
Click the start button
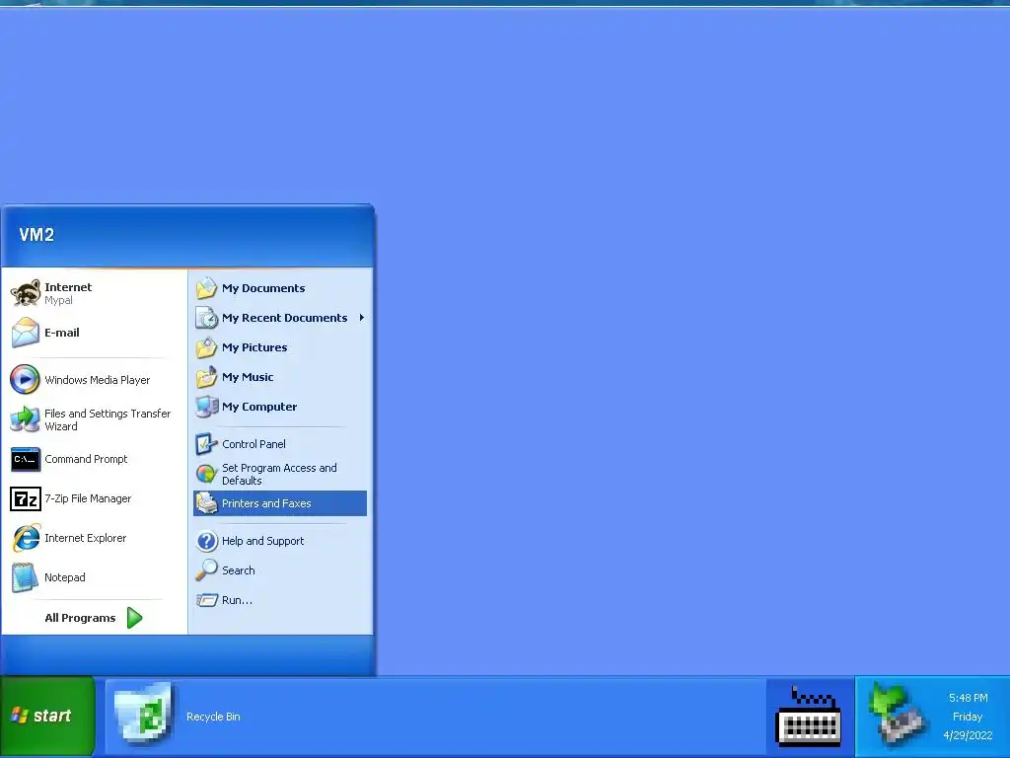pyautogui.click(x=47, y=717)
